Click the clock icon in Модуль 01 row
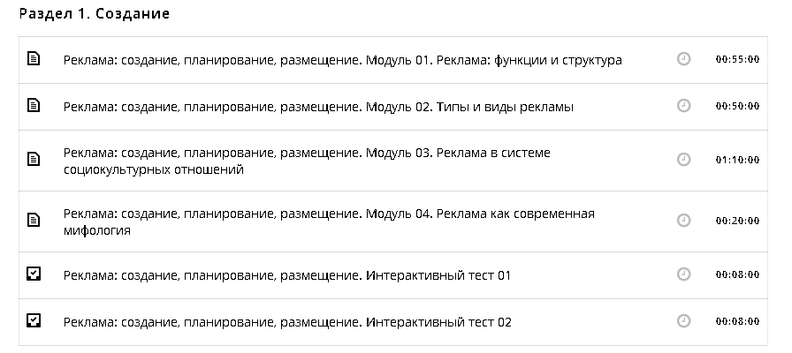The width and height of the screenshot is (792, 353). click(683, 59)
